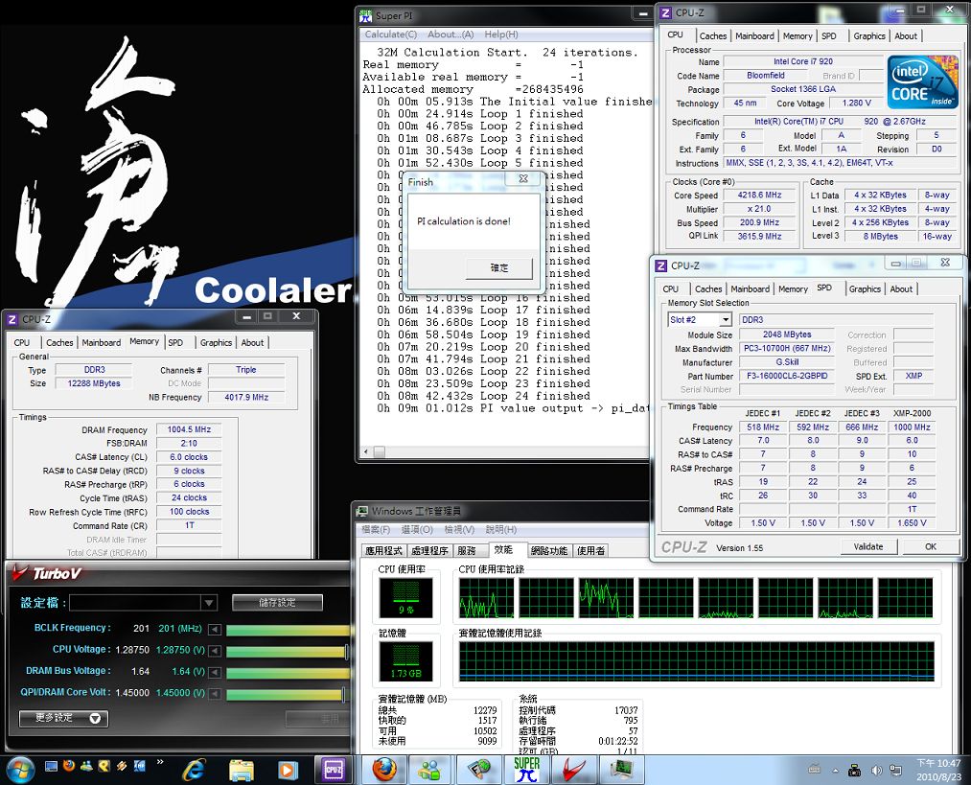Adjust the BCLK Frequency slider bar

click(x=288, y=631)
